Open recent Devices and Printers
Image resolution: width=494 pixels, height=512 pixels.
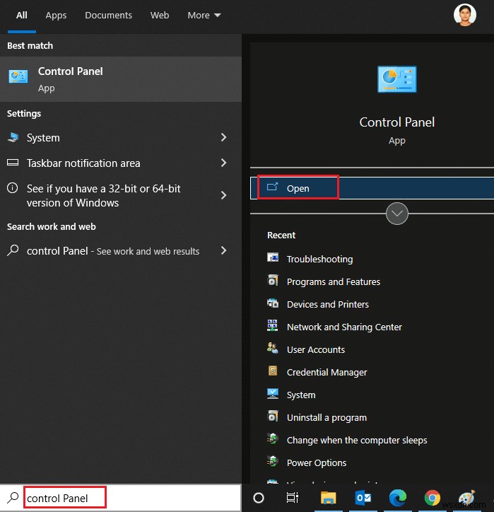pos(328,304)
